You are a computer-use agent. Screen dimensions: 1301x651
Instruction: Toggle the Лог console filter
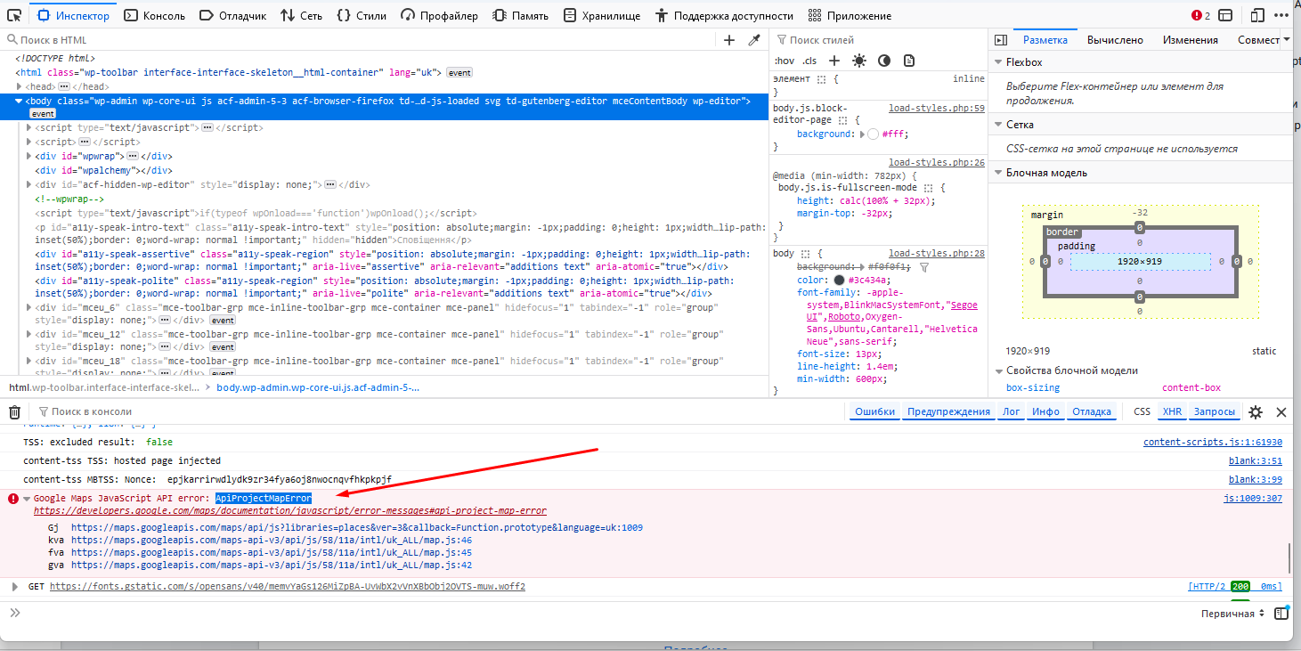pyautogui.click(x=1012, y=411)
